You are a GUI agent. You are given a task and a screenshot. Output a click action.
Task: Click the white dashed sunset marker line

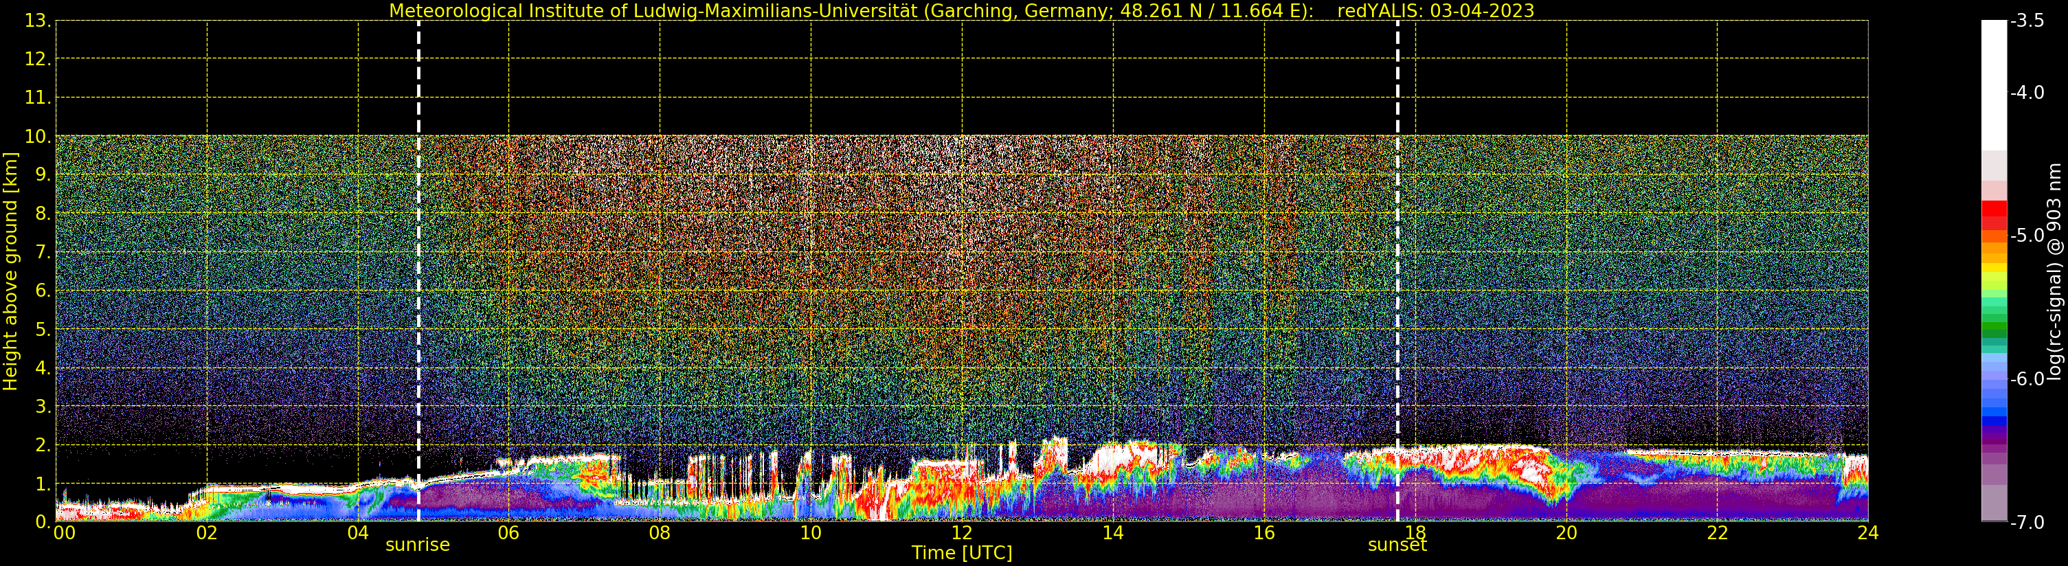click(1397, 271)
